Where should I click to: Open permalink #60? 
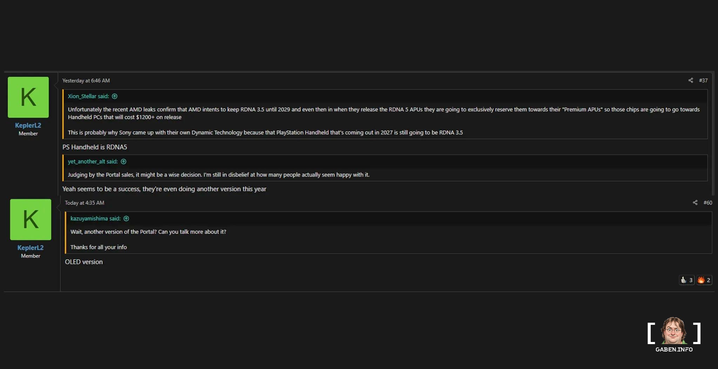[x=707, y=203]
